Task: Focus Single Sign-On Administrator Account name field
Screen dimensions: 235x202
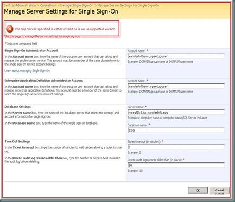Action: [176, 56]
